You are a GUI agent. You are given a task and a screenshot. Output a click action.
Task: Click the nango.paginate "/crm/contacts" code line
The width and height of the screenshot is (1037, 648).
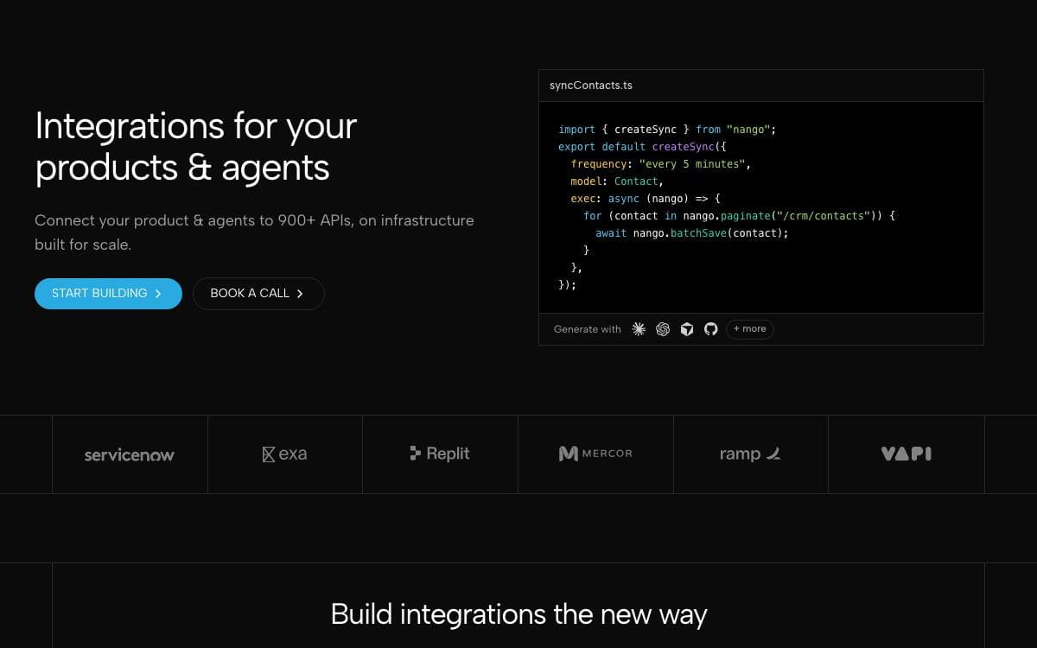coord(740,216)
